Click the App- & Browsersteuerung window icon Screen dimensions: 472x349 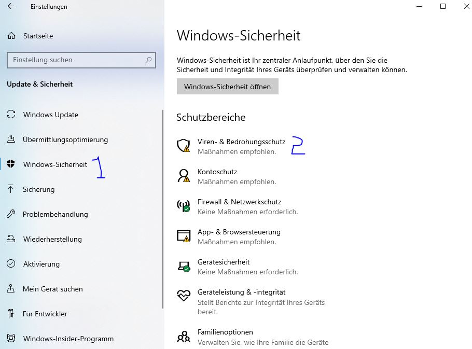pos(183,236)
